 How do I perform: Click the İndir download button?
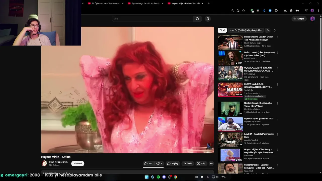(x=187, y=163)
